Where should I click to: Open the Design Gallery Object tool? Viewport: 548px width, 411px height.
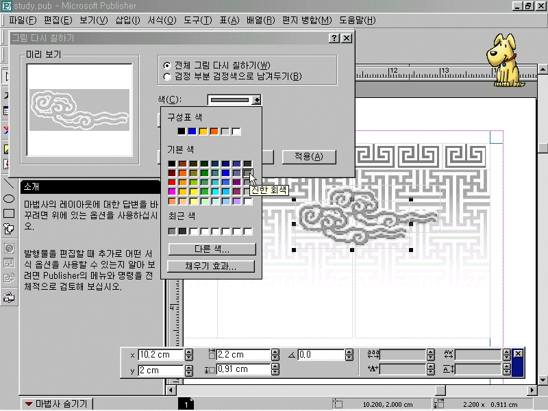pos(8,297)
